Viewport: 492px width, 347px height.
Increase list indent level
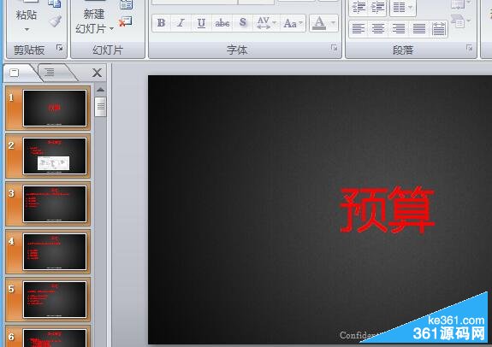pos(377,7)
